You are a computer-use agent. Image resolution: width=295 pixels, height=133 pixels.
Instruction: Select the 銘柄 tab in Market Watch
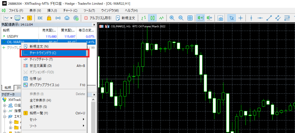[8, 88]
